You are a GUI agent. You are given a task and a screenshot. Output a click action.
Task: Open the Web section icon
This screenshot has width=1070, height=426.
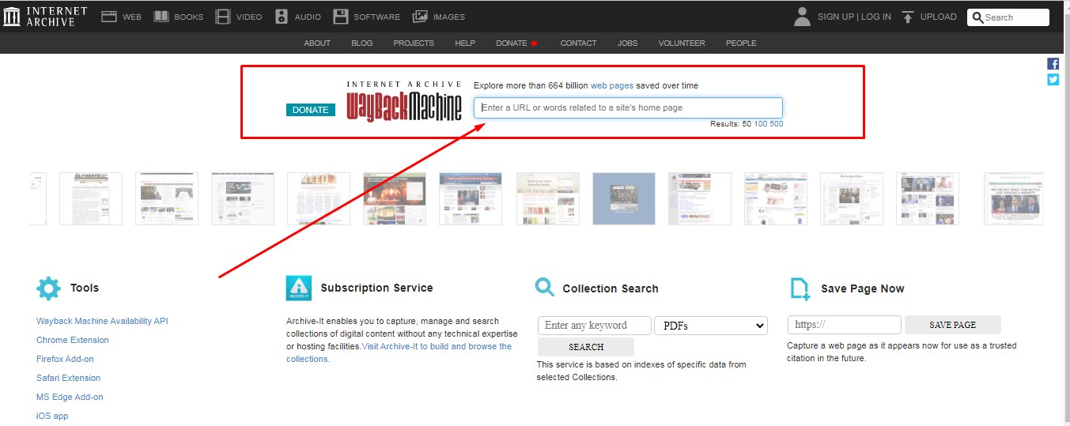tap(109, 17)
